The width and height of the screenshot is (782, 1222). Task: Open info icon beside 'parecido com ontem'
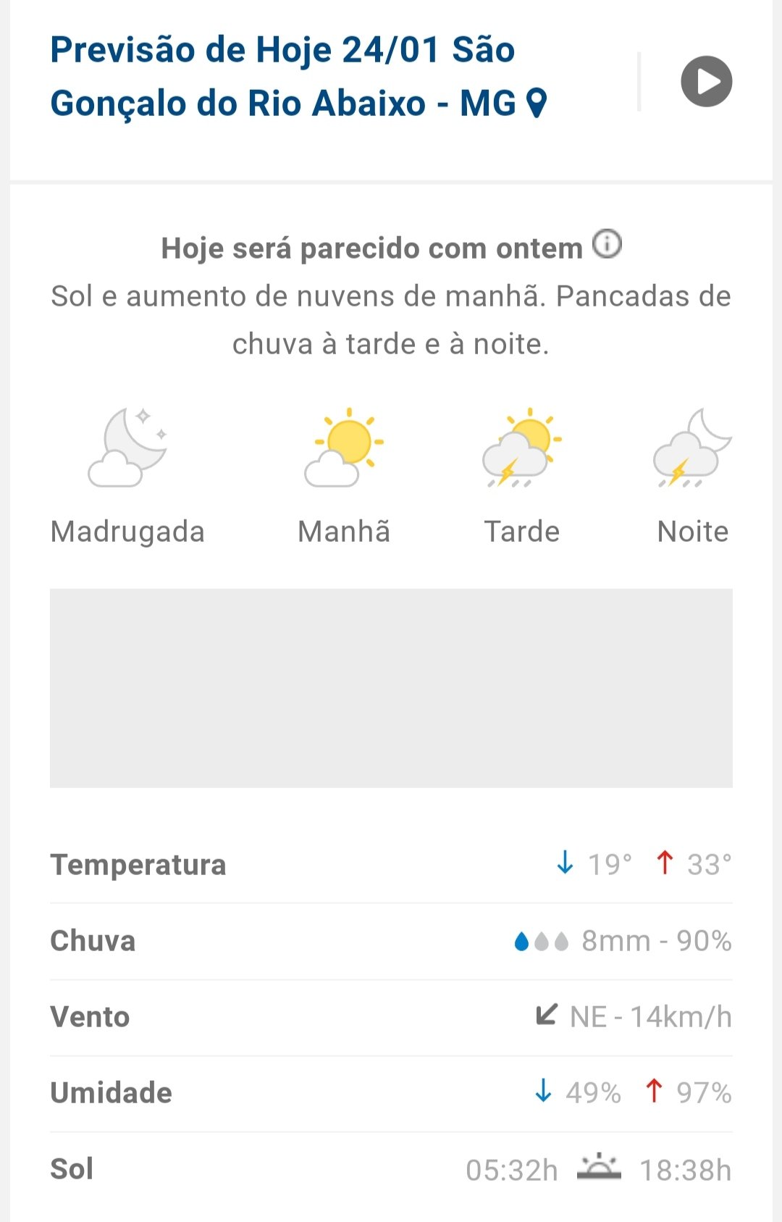pos(607,244)
